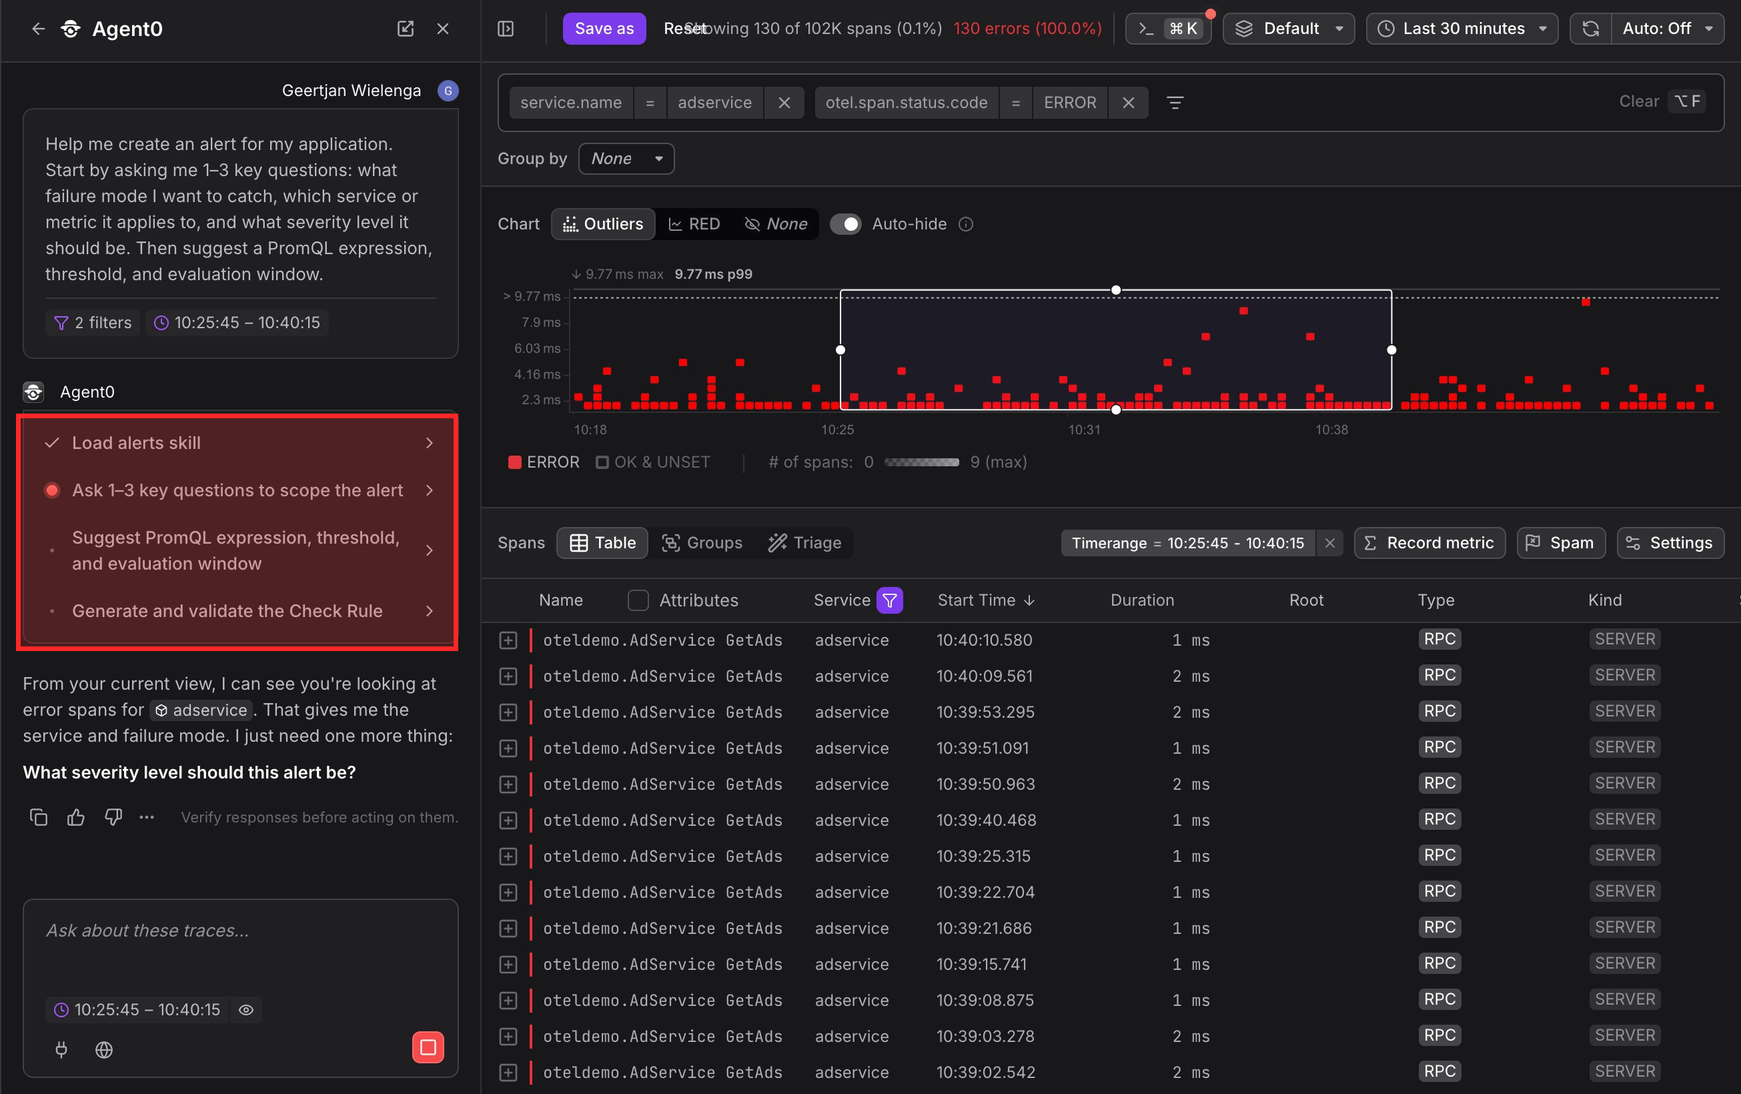Viewport: 1741px width, 1094px height.
Task: Click the Save as button
Action: (x=604, y=29)
